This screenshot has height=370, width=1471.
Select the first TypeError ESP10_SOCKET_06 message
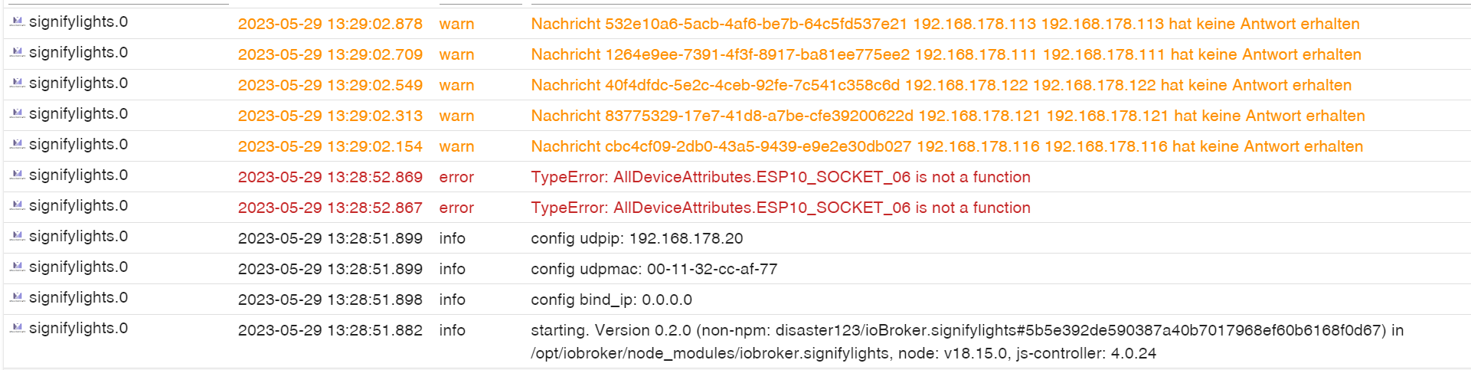point(780,177)
